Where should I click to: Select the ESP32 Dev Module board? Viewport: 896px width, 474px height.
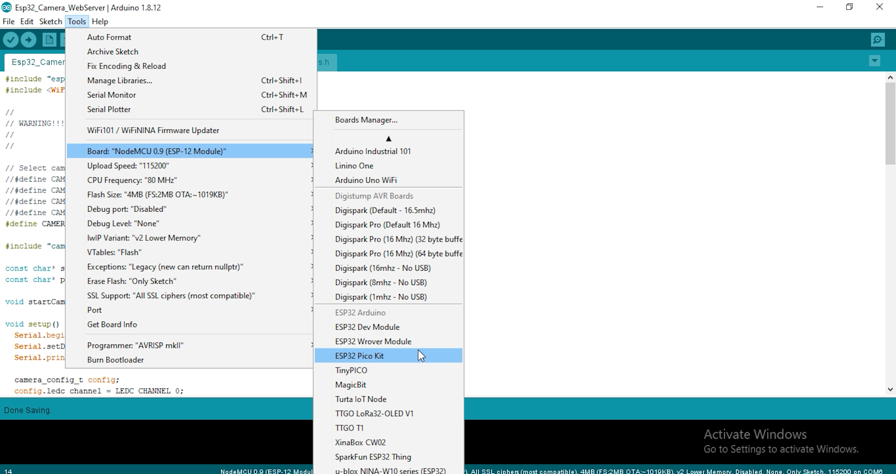(x=367, y=327)
